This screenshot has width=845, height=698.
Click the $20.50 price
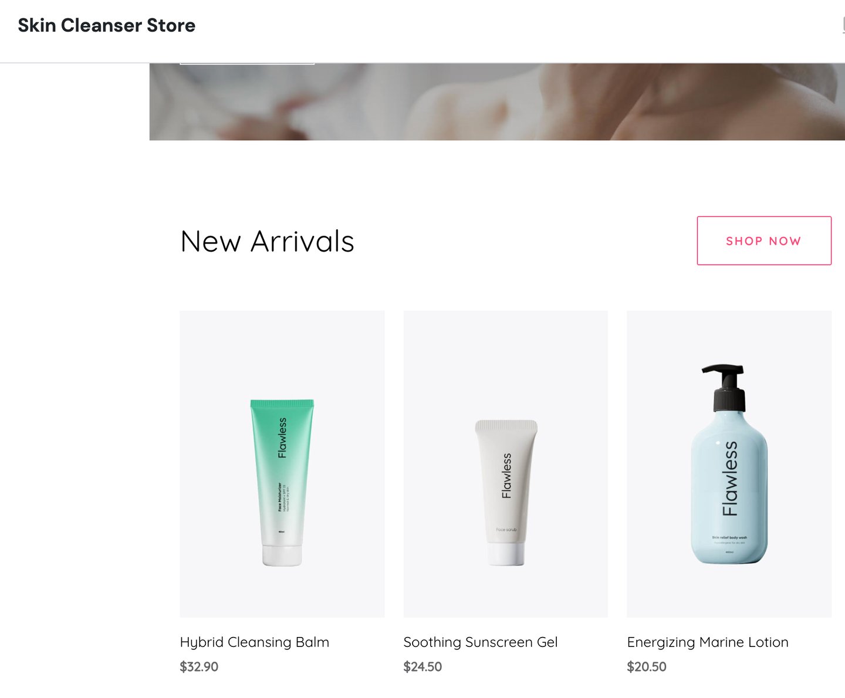point(647,667)
